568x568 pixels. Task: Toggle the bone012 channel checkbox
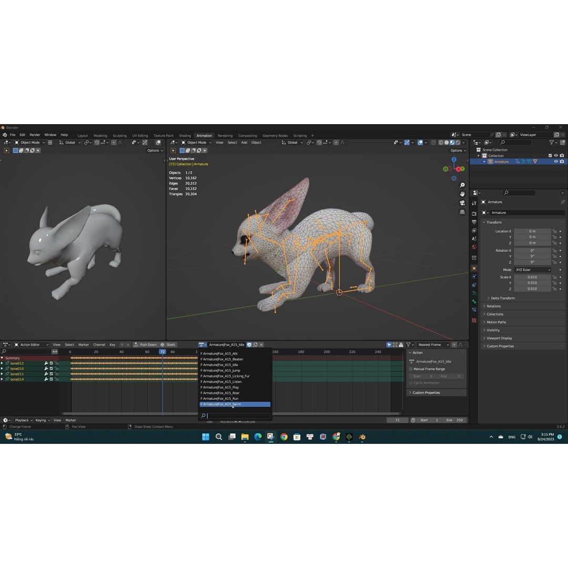[51, 363]
